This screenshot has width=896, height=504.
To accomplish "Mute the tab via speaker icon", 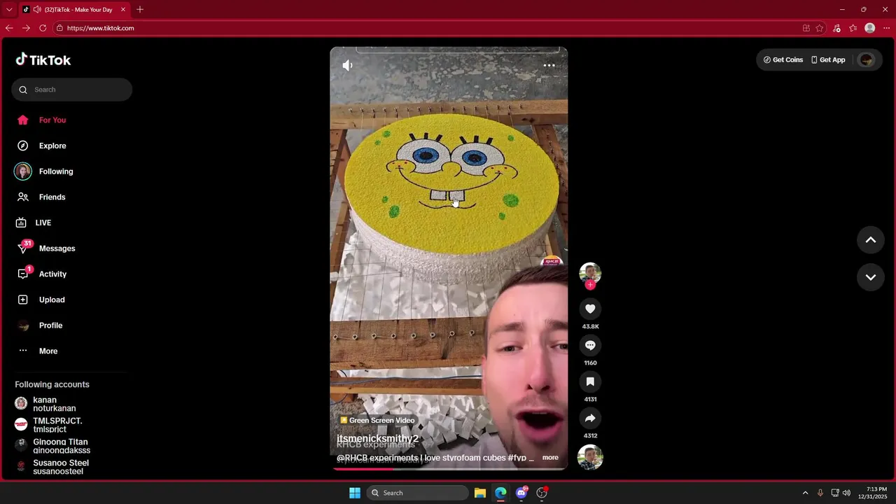I will click(37, 9).
